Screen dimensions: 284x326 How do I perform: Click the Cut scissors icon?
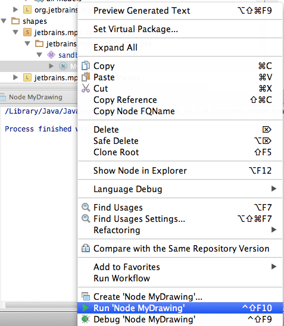pyautogui.click(x=86, y=88)
